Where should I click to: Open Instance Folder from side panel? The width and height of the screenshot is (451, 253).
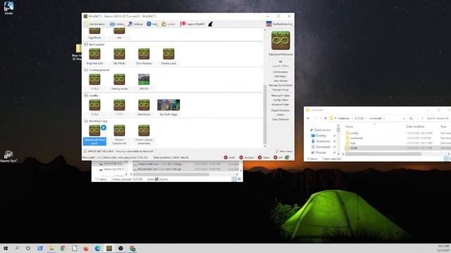(x=280, y=105)
